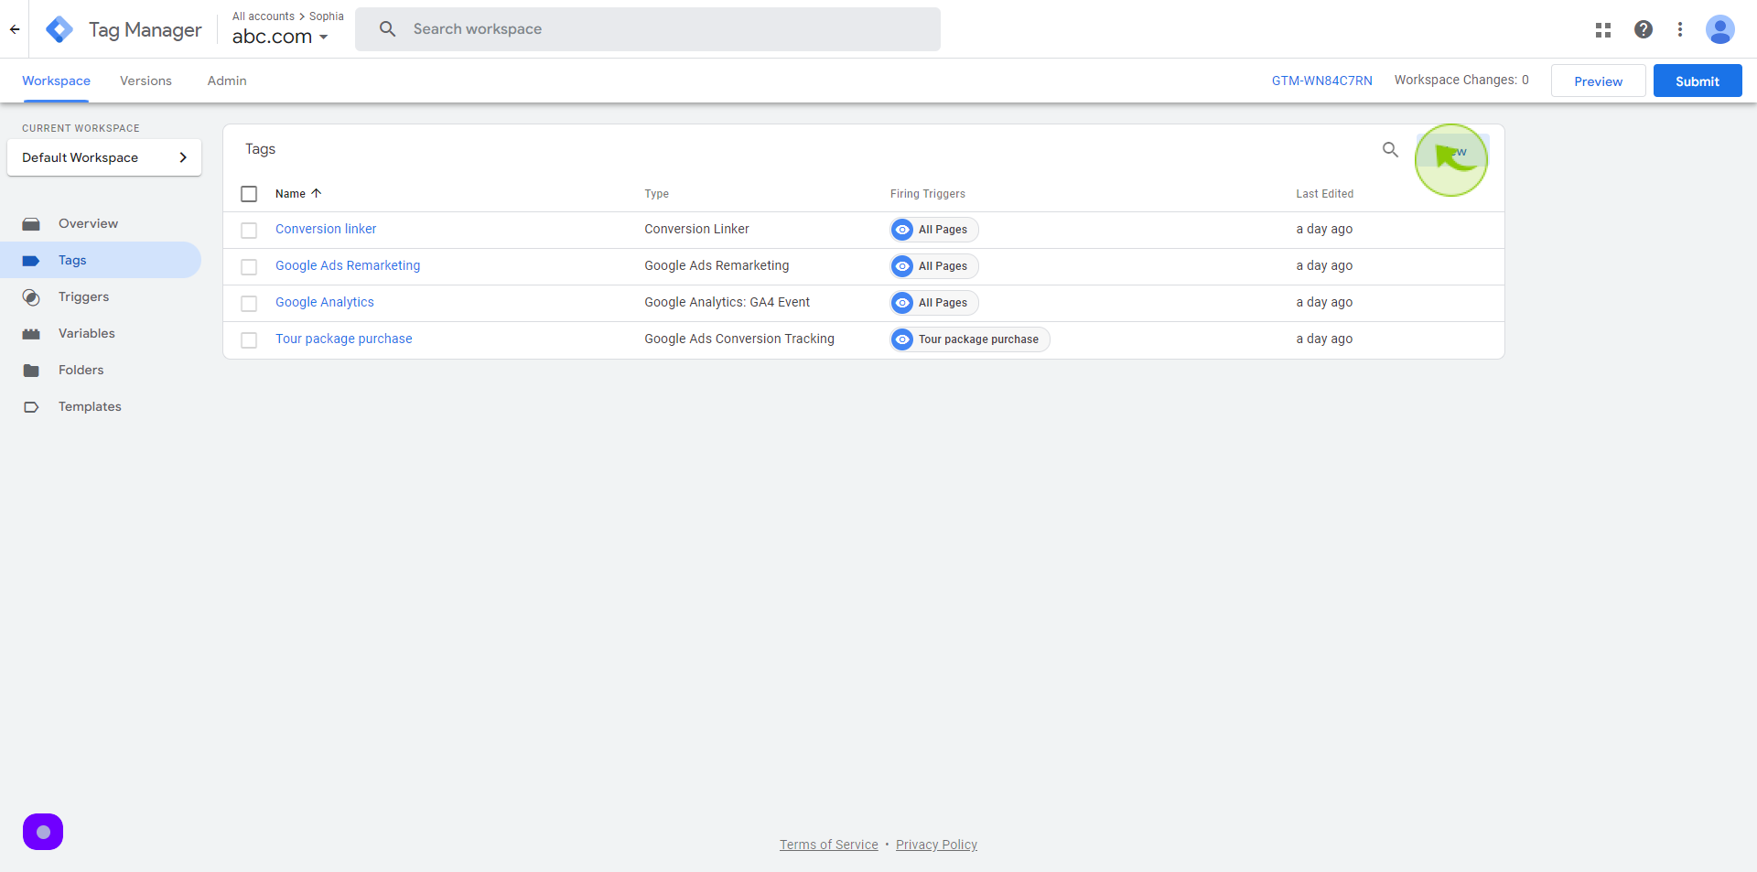Tick the select-all tags checkbox
The image size is (1757, 872).
pos(249,194)
